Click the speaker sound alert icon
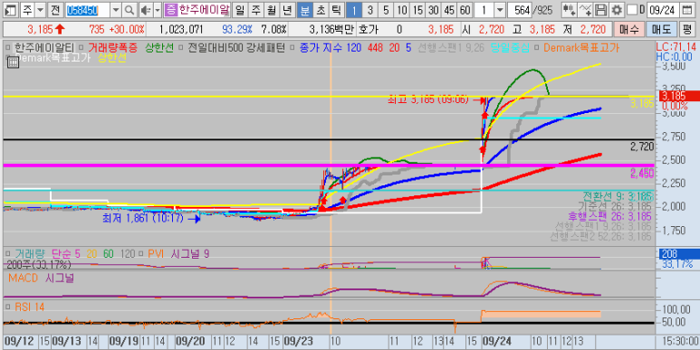 tap(145, 10)
